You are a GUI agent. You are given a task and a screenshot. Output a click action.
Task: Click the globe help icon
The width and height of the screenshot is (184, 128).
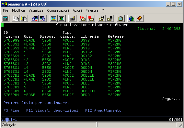pos(131,19)
